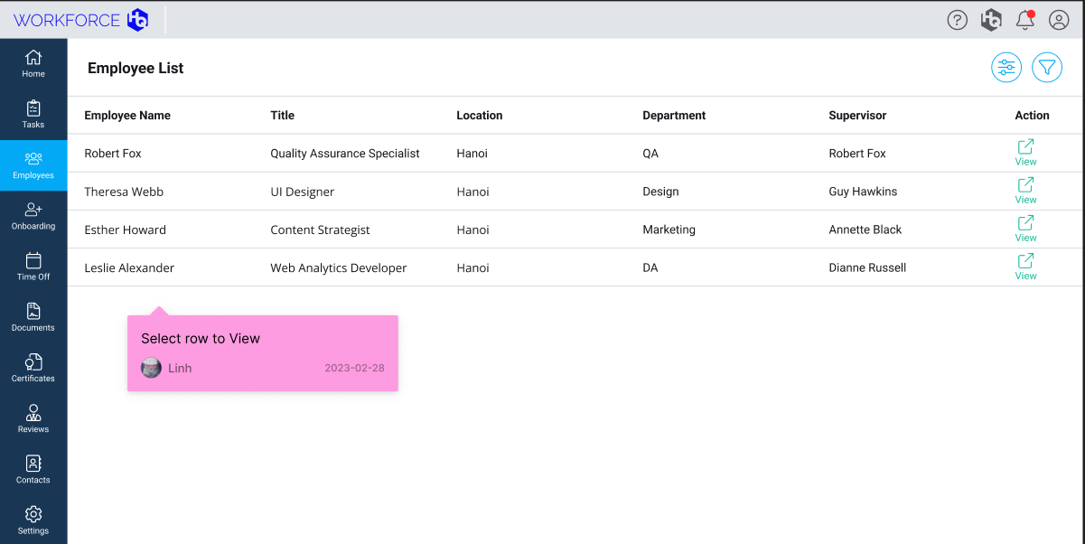Go to Home in the sidebar
Screen dimensions: 1085x544
tap(33, 63)
